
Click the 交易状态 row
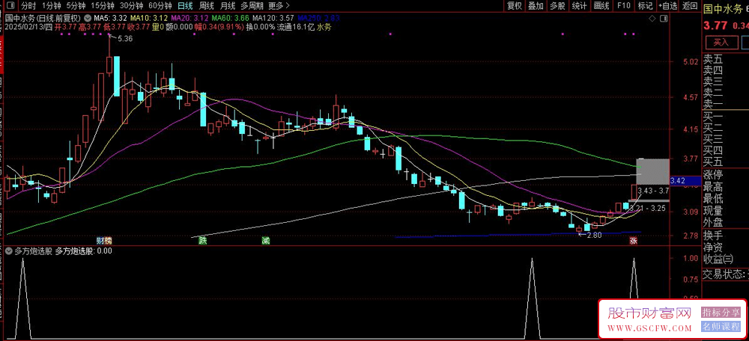[x=726, y=274]
